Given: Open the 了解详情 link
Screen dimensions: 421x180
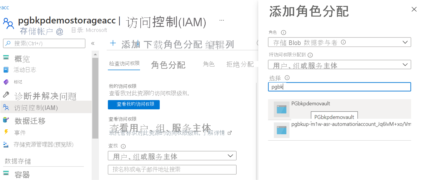Looking at the screenshot, I should pos(219,133).
